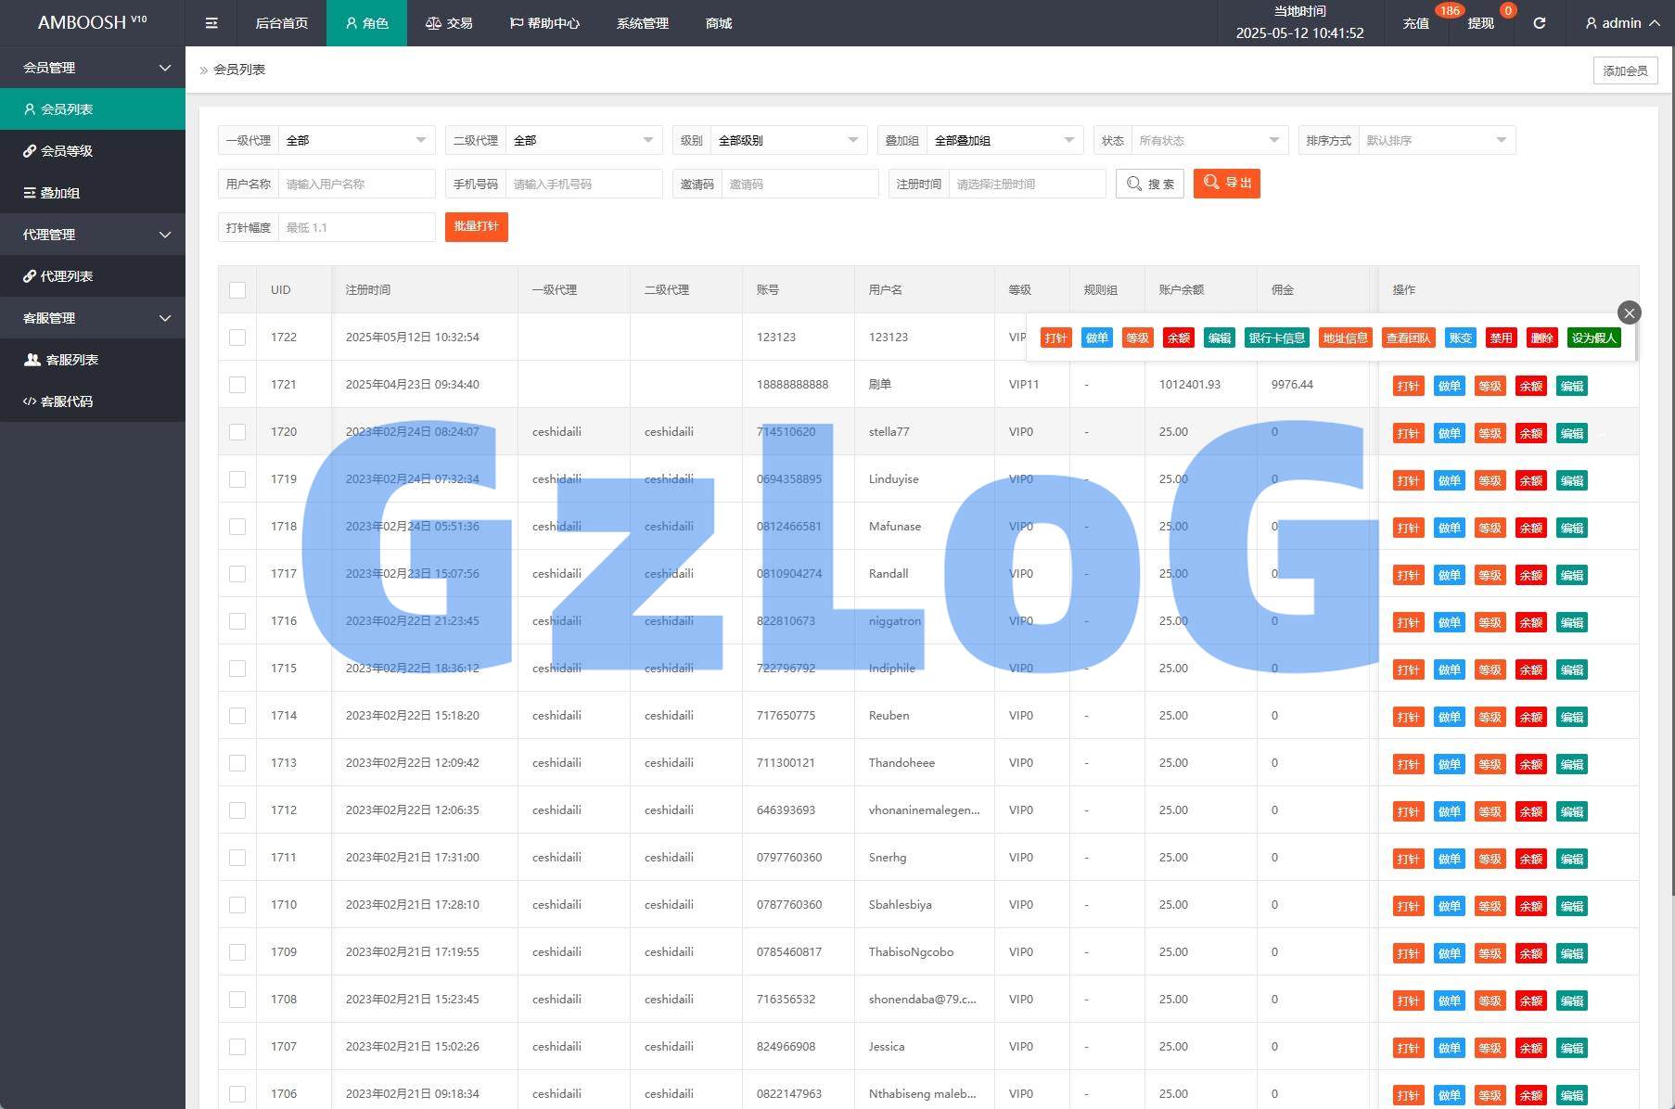Open 叠加组 in the sidebar

60,193
